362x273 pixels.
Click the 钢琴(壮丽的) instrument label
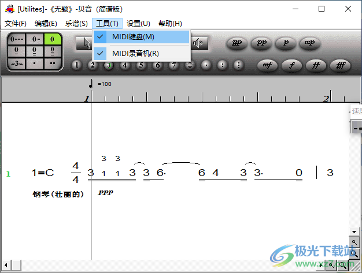pyautogui.click(x=58, y=194)
